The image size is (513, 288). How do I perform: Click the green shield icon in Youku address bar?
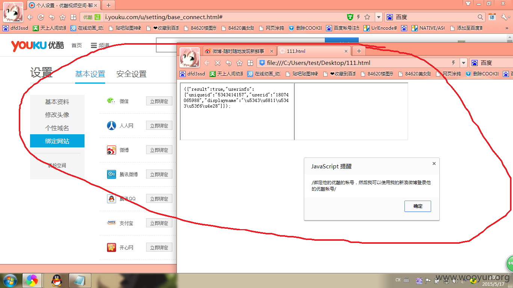tap(350, 17)
